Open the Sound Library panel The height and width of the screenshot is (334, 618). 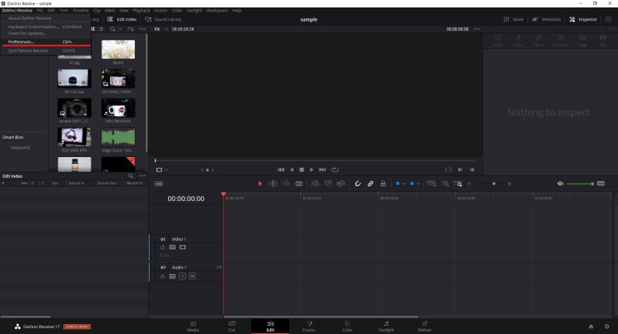[x=163, y=19]
